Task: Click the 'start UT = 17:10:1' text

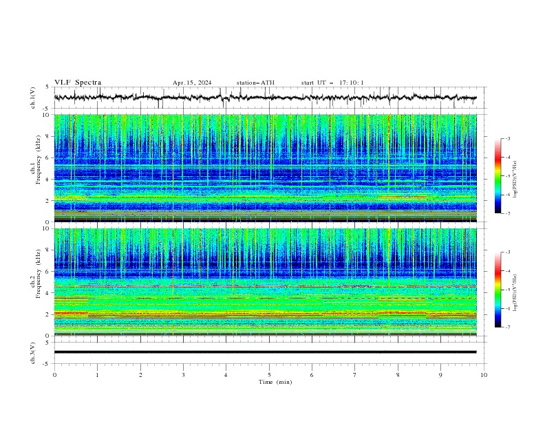Action: 332,83
